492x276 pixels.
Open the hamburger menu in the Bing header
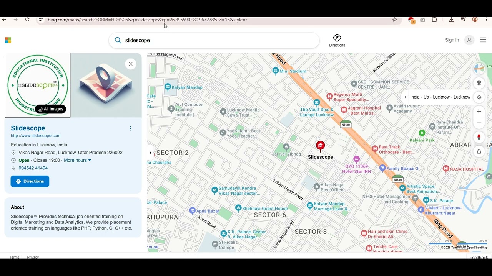point(483,40)
